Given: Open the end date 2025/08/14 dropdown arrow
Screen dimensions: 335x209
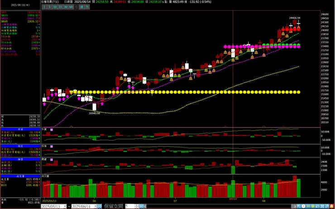Looking at the screenshot, I should [x=95, y=206].
